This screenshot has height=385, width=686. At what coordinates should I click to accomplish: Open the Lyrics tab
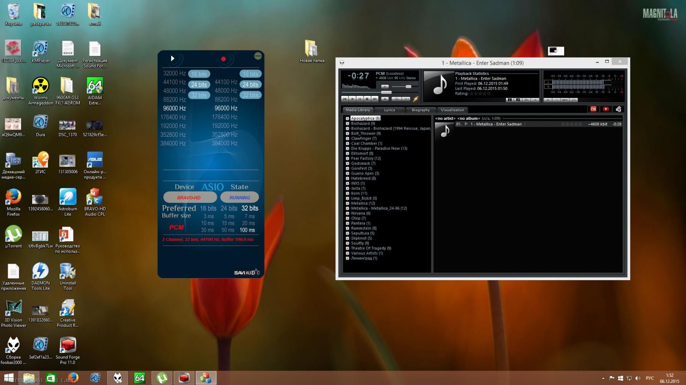[389, 110]
